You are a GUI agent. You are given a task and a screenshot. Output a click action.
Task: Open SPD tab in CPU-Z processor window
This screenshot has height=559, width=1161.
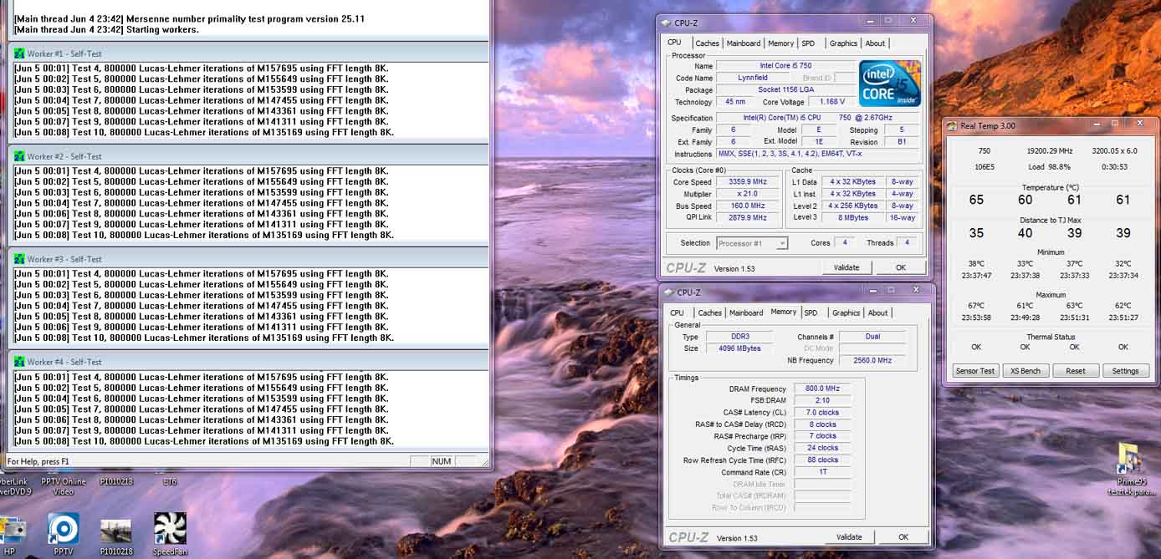pyautogui.click(x=808, y=43)
